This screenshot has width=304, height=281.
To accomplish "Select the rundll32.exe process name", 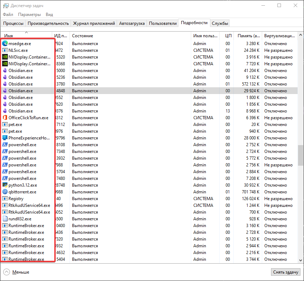I will pos(20,219).
